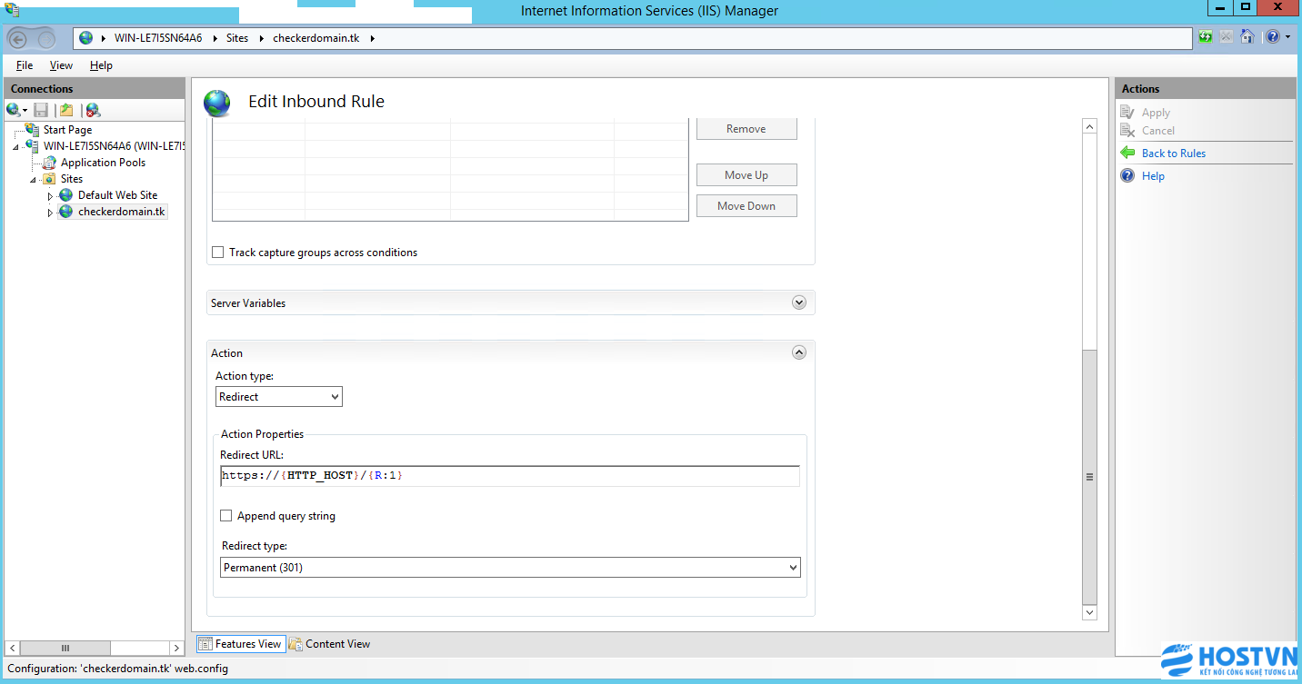Viewport: 1302px width, 684px height.
Task: Click the Connections horizontal scrollbar thumb
Action: point(65,648)
